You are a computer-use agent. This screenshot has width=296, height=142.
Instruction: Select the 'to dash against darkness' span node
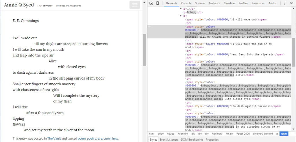233,106
